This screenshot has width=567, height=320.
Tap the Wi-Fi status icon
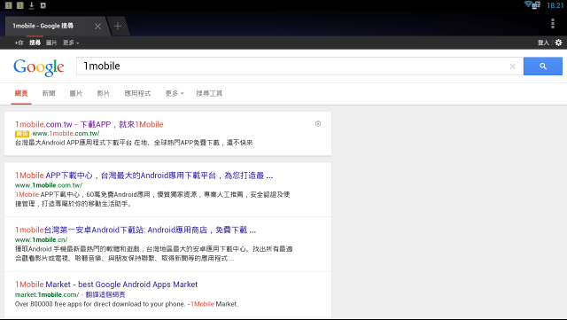tap(528, 4)
